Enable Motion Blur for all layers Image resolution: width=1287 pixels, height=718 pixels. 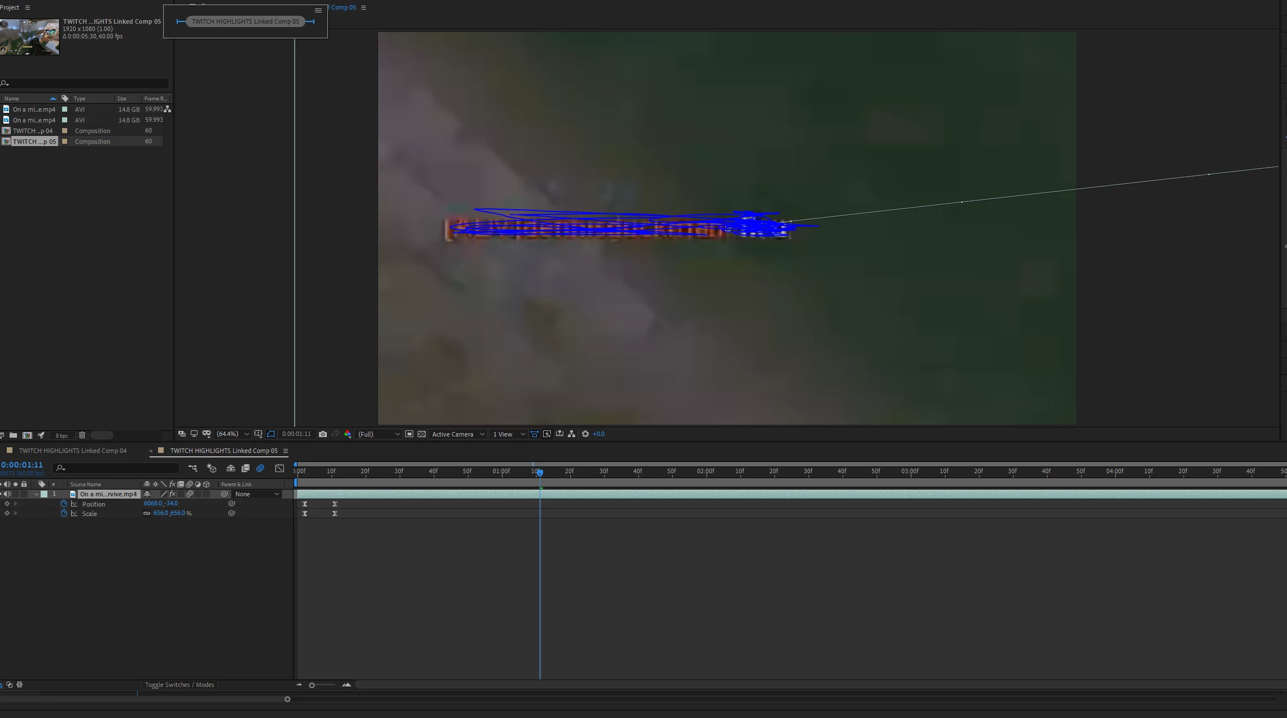click(x=260, y=468)
